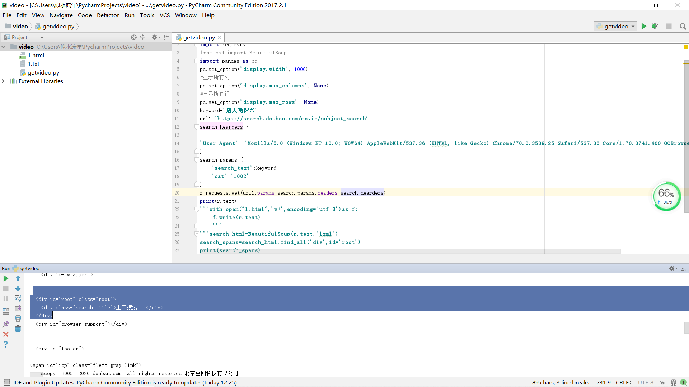Click the Run console vertical scrollbar thumb
Screen dimensions: 689x387
click(686, 328)
